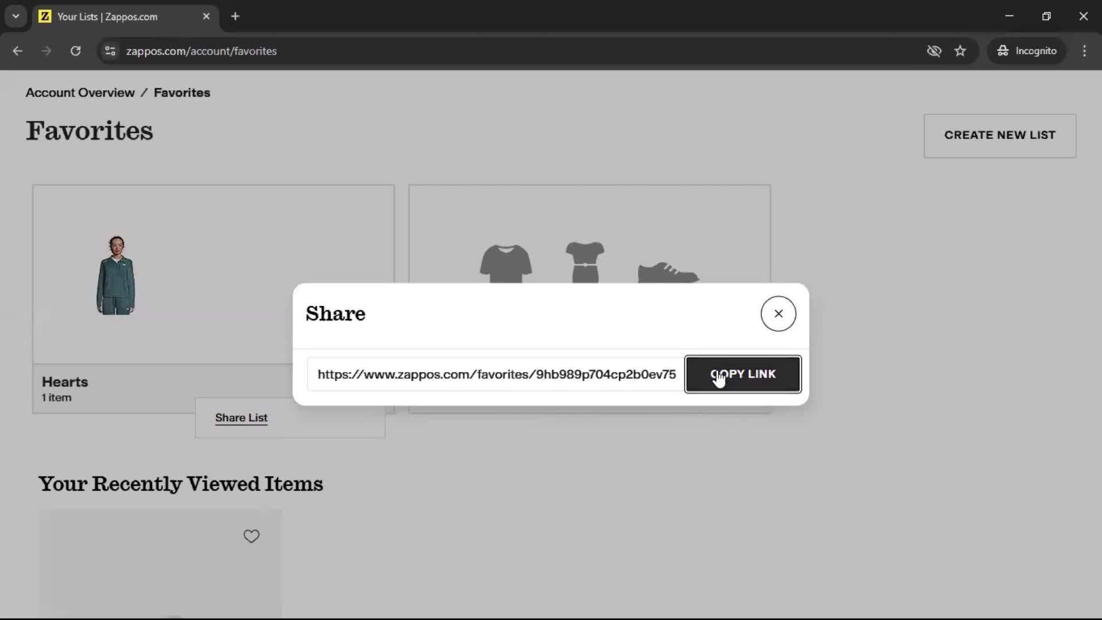View site information icon in address bar

pyautogui.click(x=110, y=51)
